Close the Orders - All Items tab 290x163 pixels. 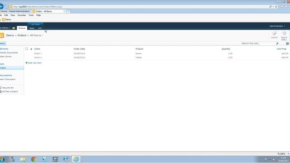64,11
